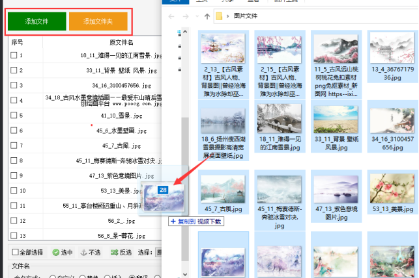The height and width of the screenshot is (278, 419).
Task: Click 选中 with the green check icon
Action: tap(63, 253)
